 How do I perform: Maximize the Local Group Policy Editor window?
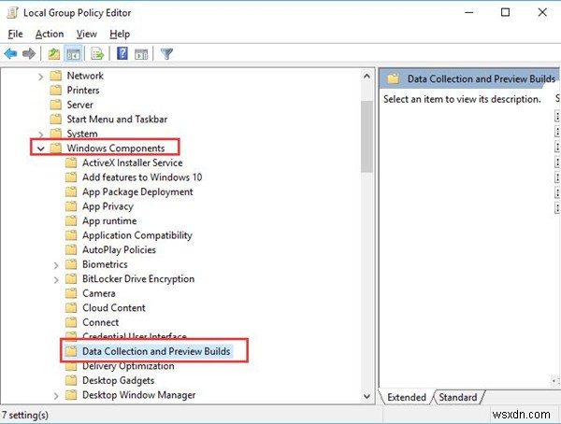[505, 12]
